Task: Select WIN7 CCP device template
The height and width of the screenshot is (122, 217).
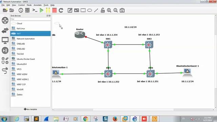Action: [x=31, y=84]
